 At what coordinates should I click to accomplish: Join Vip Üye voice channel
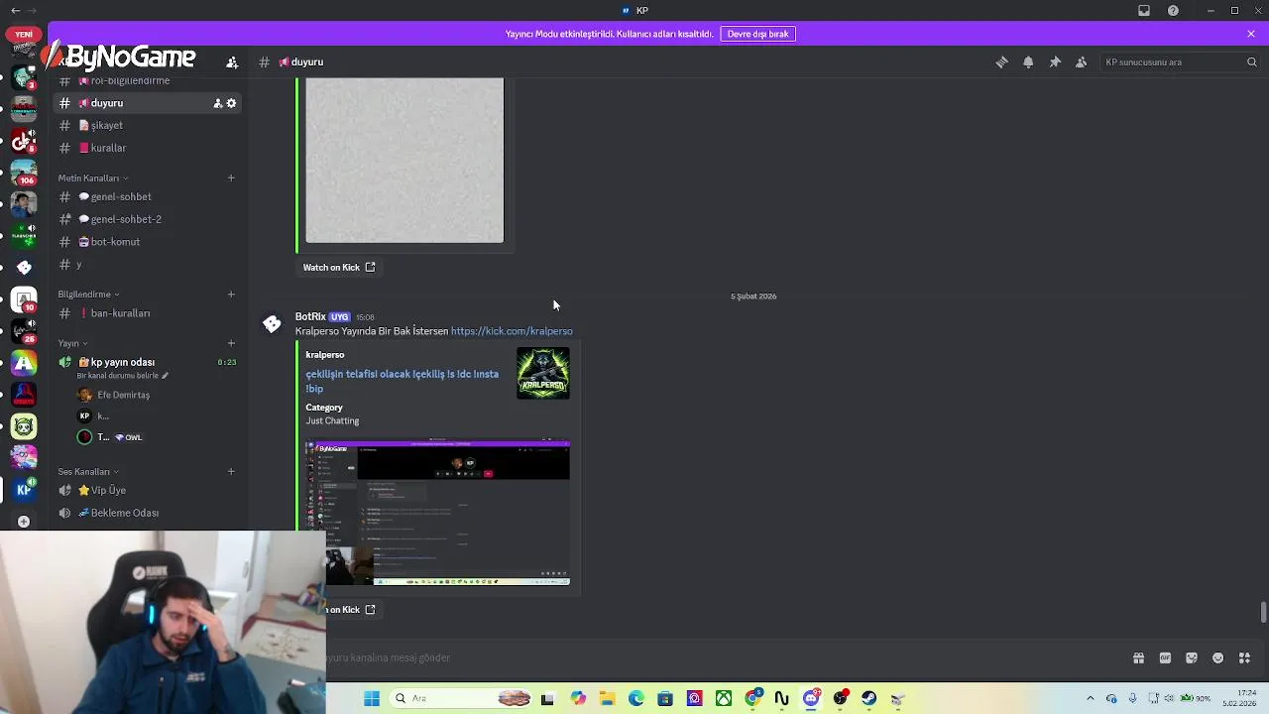point(148,490)
